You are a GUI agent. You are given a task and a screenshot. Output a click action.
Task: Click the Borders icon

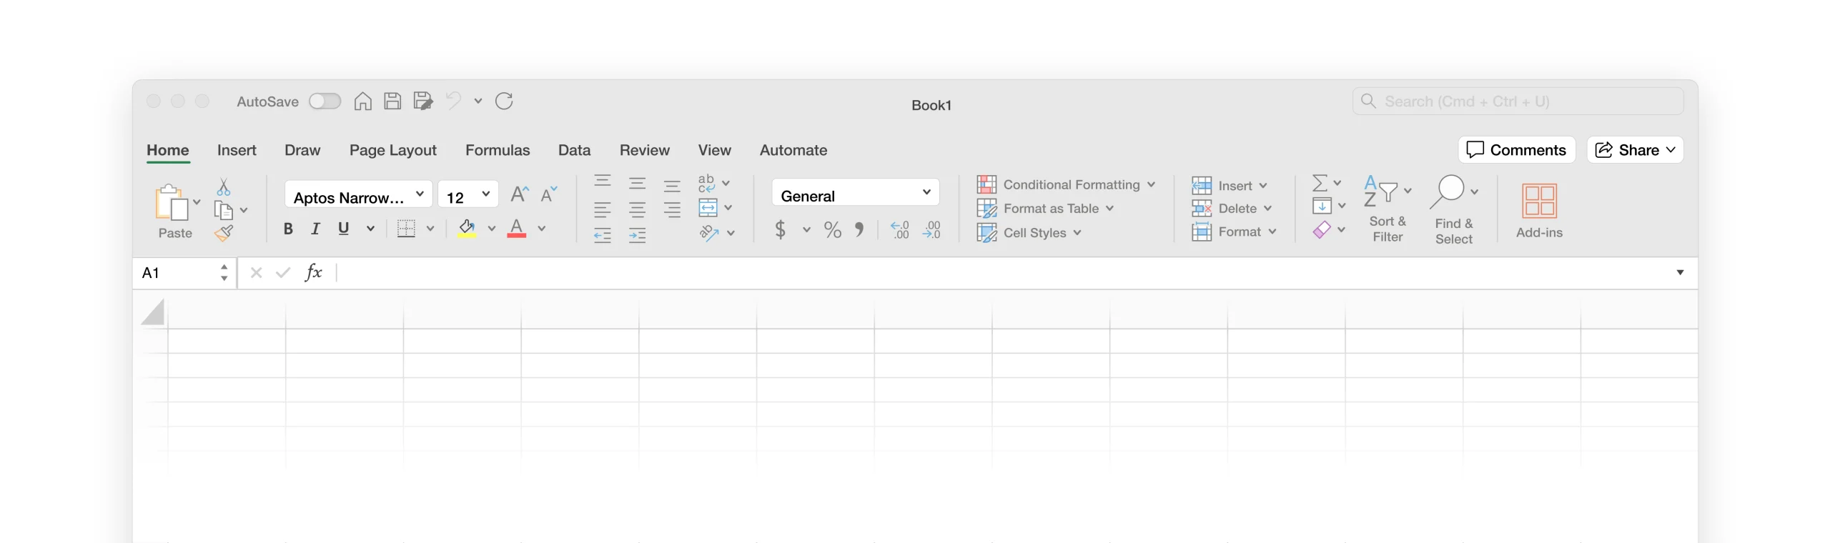[406, 229]
